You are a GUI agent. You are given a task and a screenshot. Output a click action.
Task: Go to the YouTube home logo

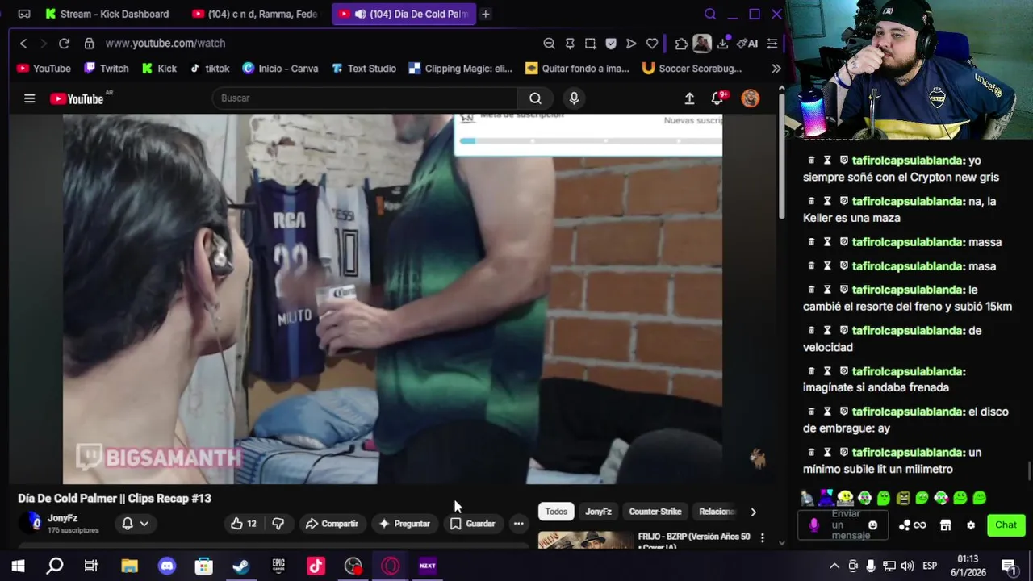77,98
